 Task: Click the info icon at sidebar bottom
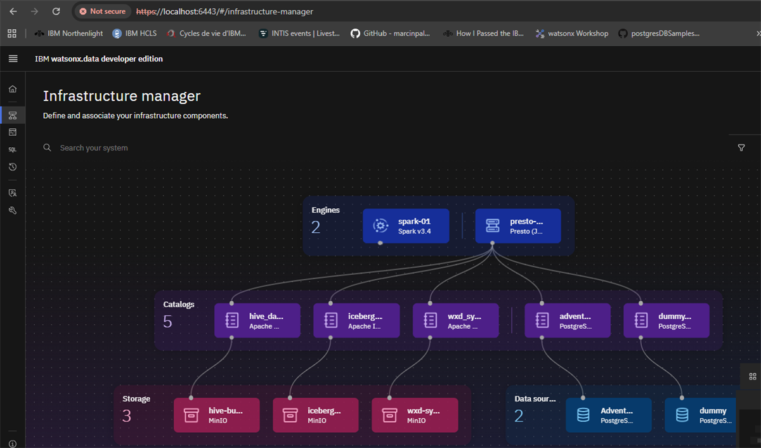coord(13,443)
